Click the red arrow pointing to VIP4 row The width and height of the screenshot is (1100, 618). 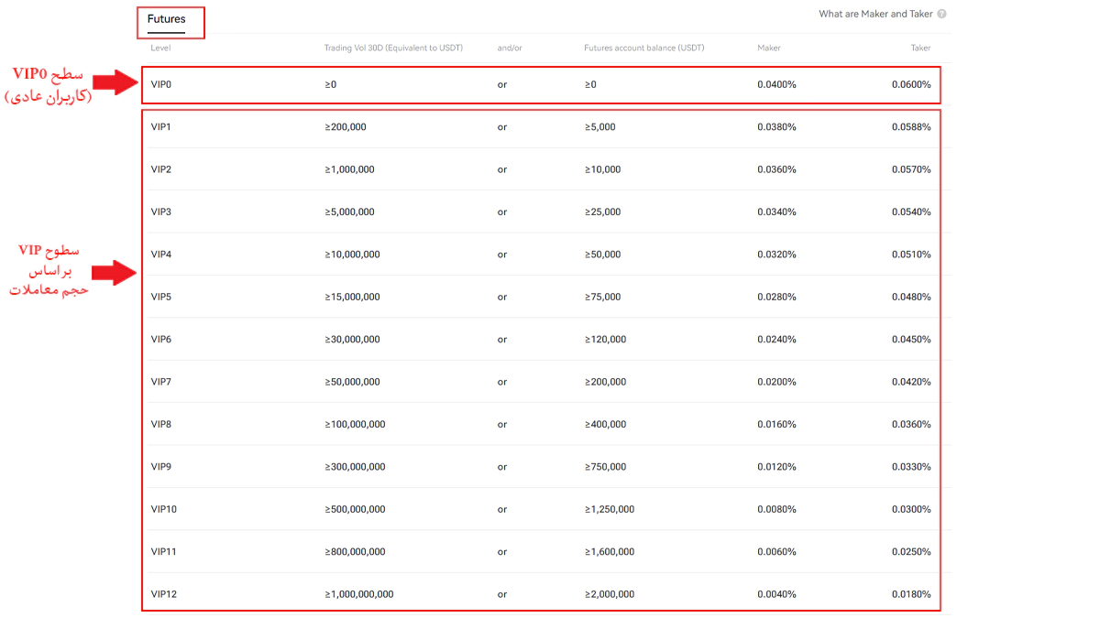click(115, 272)
